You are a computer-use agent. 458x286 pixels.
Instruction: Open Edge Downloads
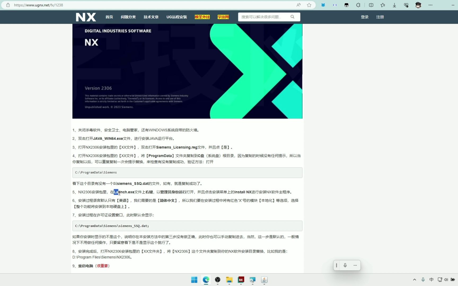tap(394, 5)
